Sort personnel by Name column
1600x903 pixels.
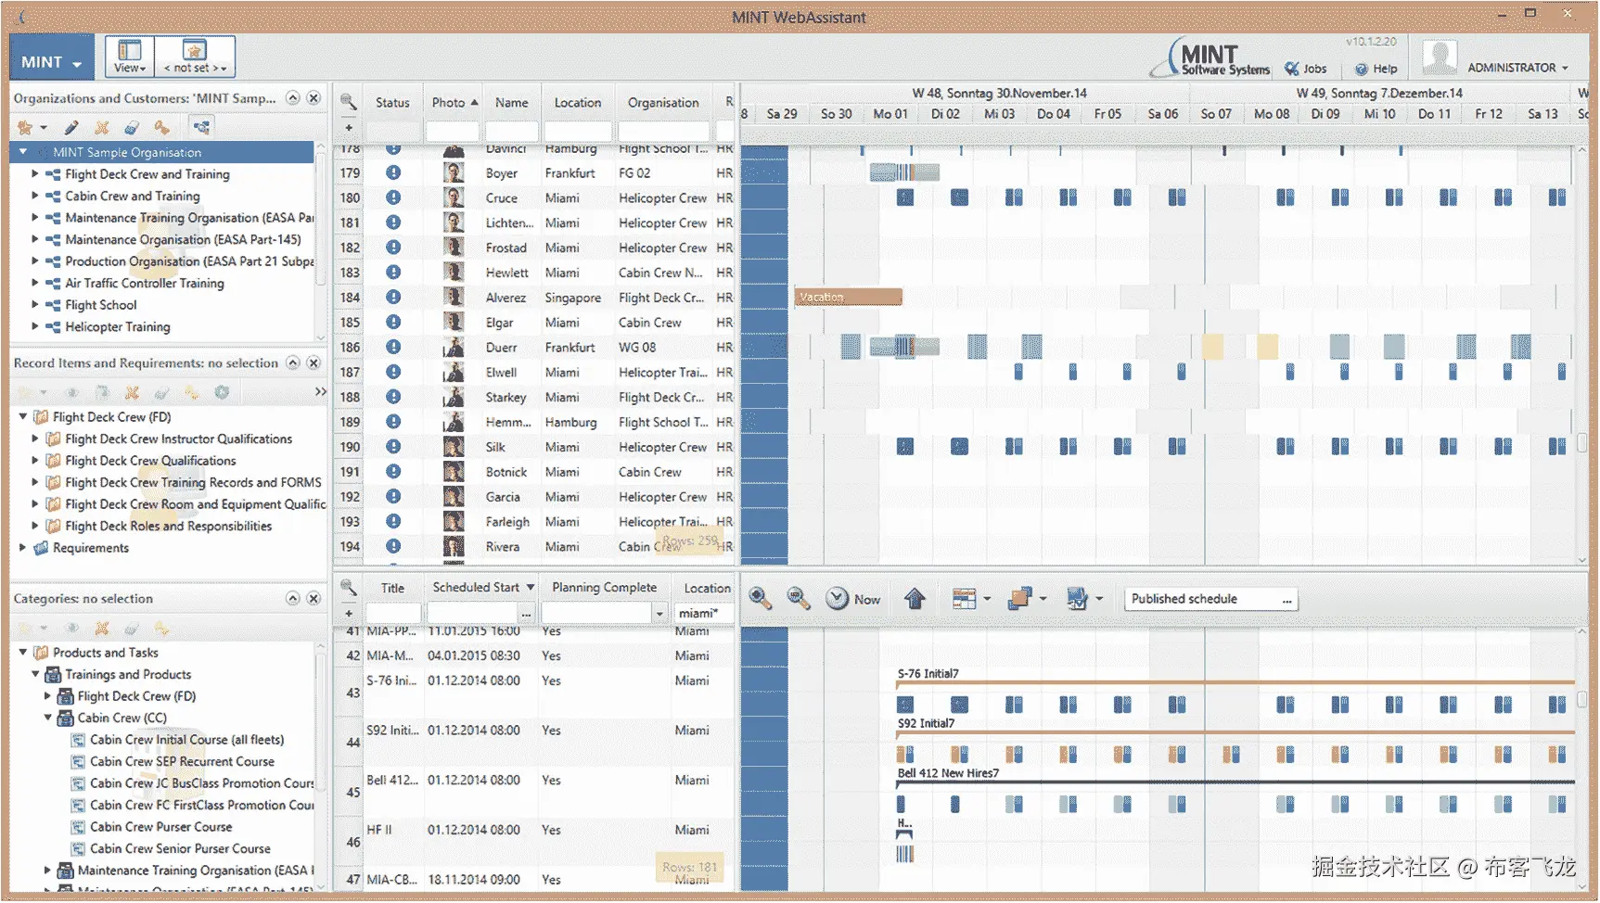[x=512, y=103]
